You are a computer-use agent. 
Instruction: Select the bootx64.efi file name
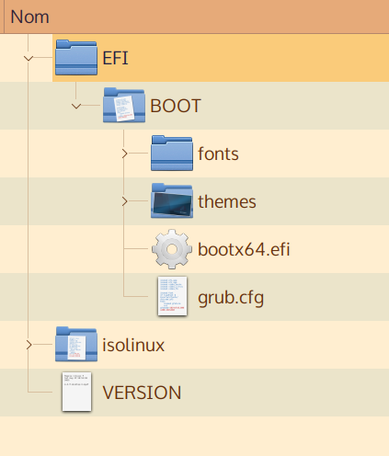pos(244,249)
